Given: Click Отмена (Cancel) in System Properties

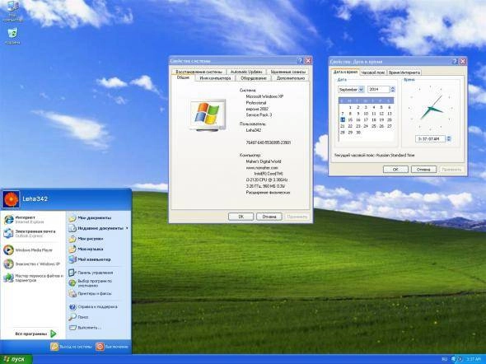Looking at the screenshot, I should pyautogui.click(x=269, y=217).
